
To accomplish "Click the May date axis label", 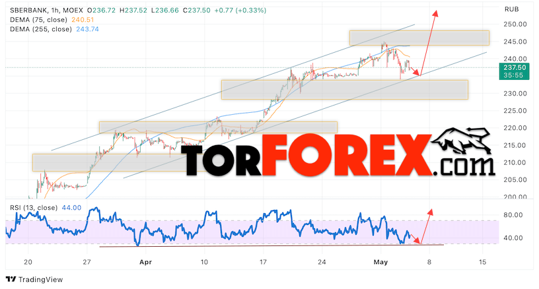I will pyautogui.click(x=380, y=262).
